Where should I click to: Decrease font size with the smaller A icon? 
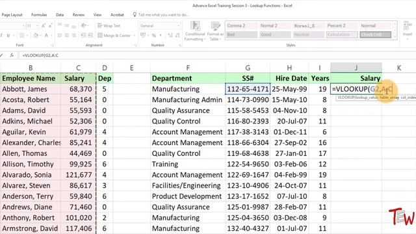pos(51,26)
